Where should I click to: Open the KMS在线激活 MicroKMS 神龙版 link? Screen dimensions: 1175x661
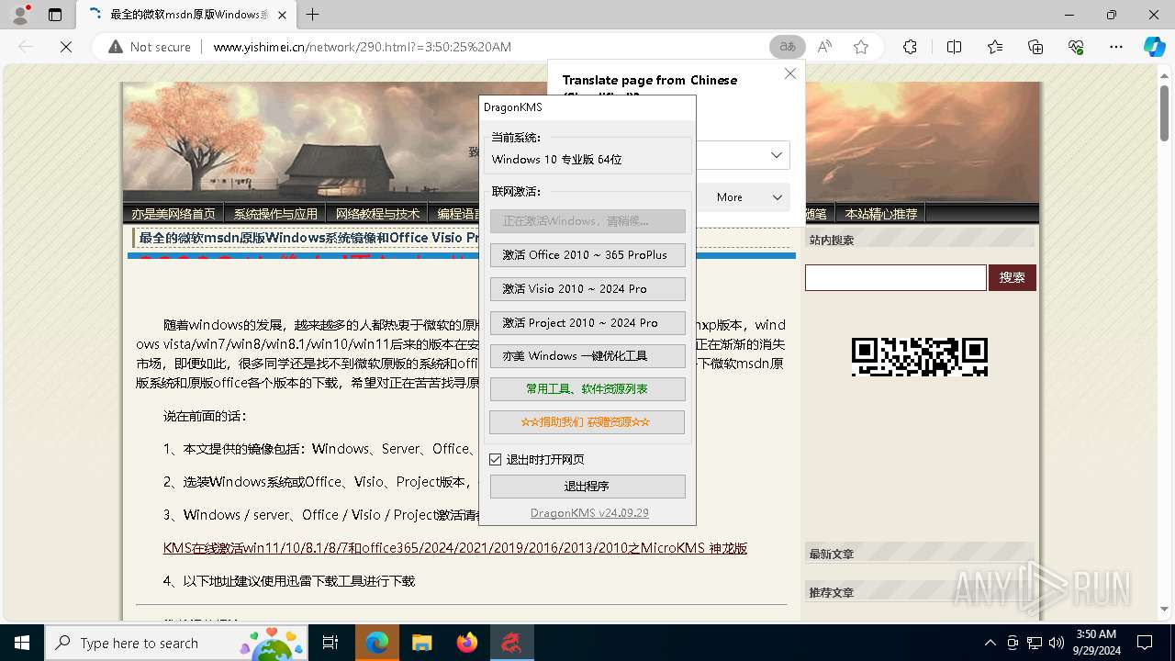(455, 548)
